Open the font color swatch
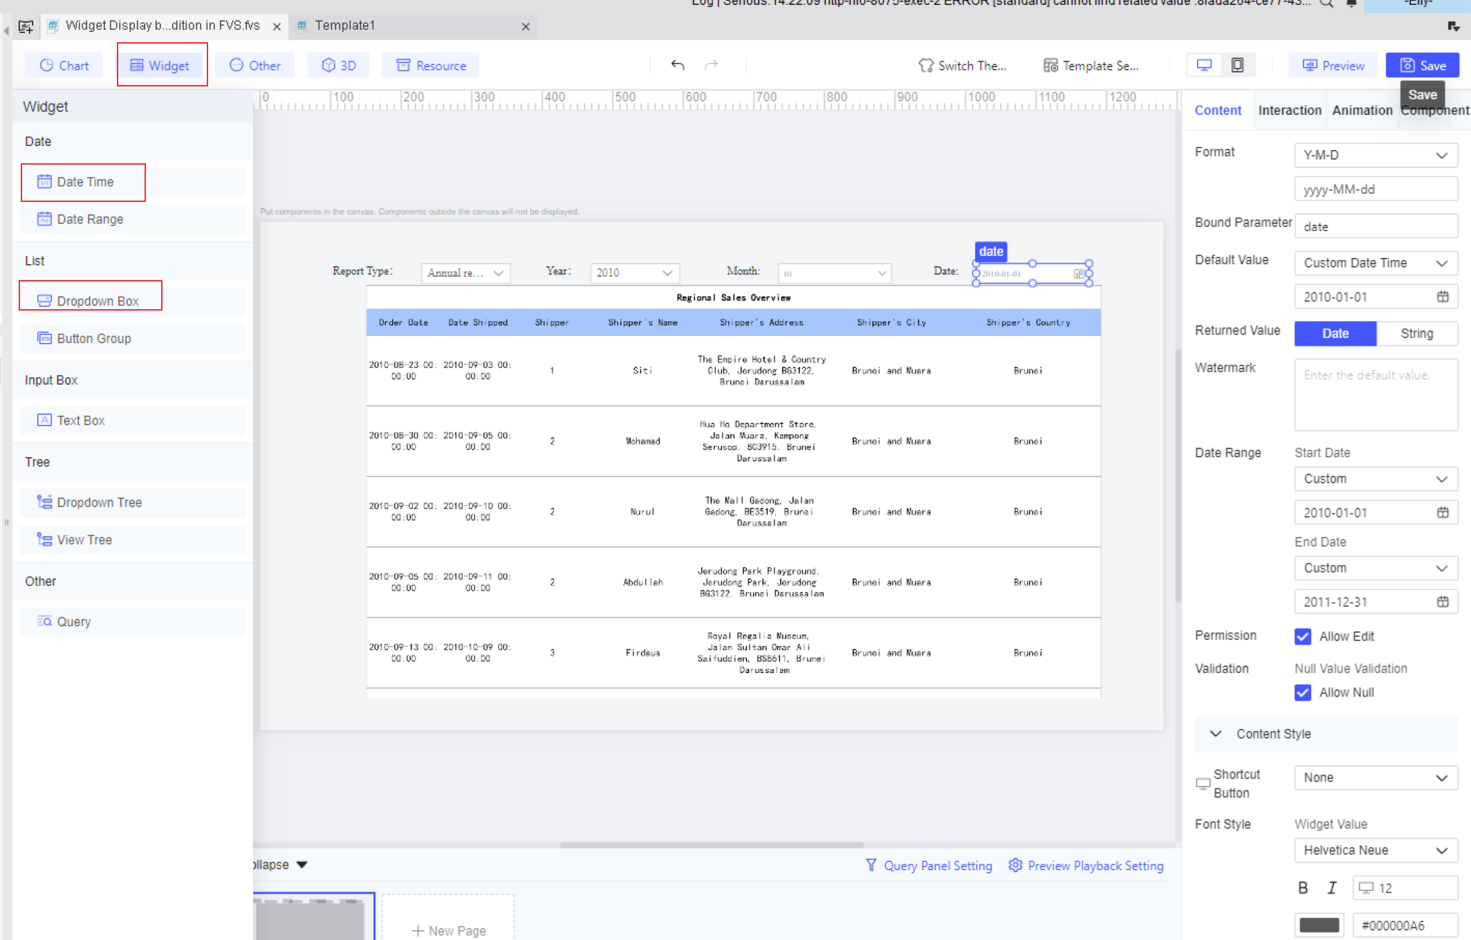The image size is (1471, 940). point(1319,925)
